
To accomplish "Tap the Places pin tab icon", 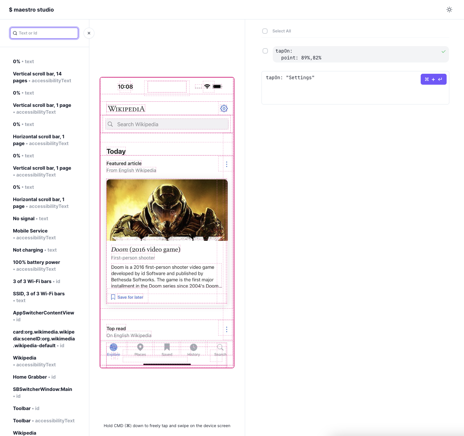I will click(140, 347).
